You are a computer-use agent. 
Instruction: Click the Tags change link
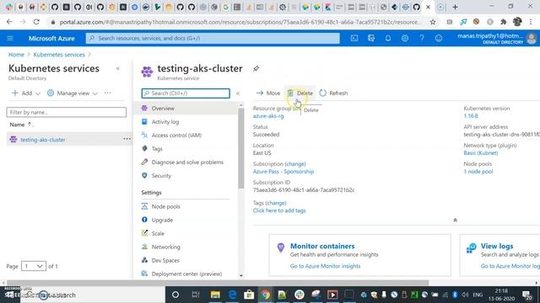pyautogui.click(x=276, y=203)
